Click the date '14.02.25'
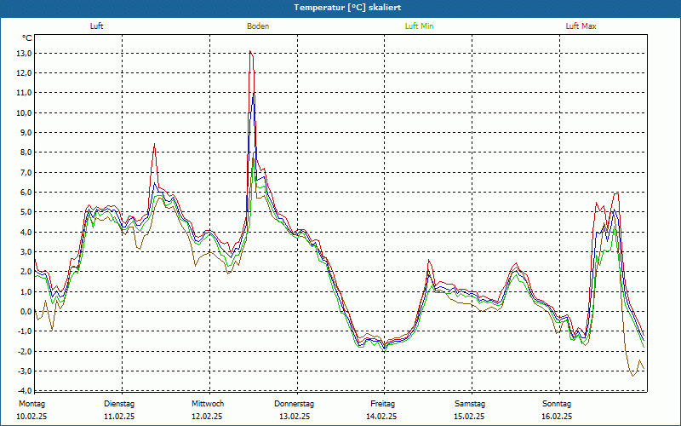 pos(381,417)
